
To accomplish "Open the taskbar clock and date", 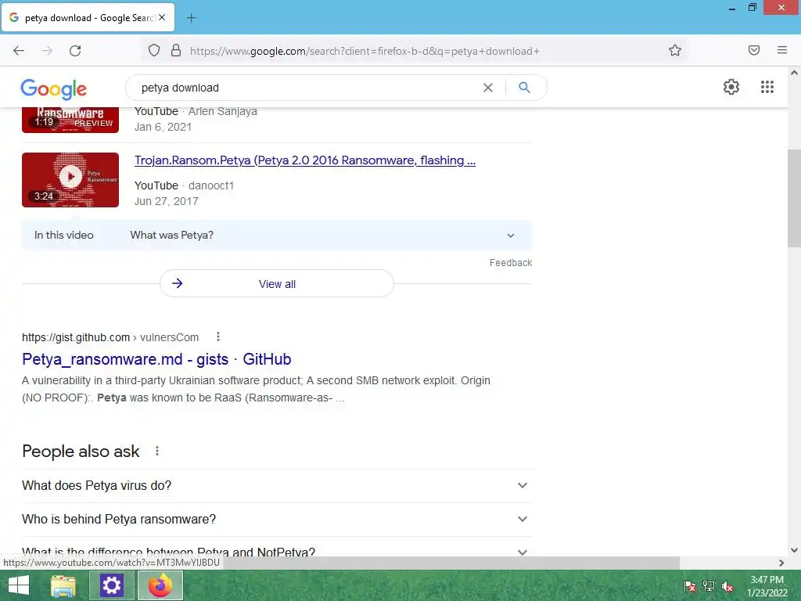I will 767,586.
